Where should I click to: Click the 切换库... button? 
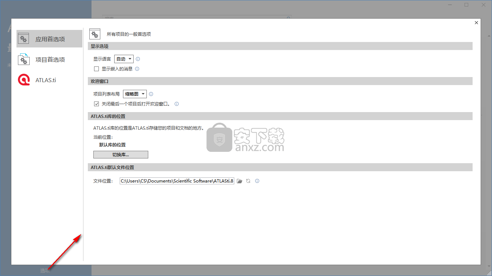(121, 155)
